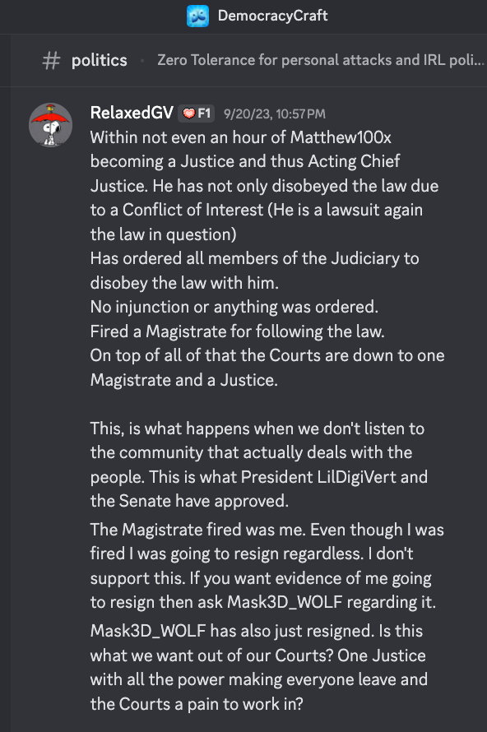Click the 9/20/23, 10:57 PM timestamp
The width and height of the screenshot is (487, 732).
coord(275,114)
